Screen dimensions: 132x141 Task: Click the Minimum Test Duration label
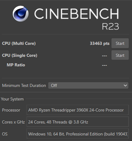[x=24, y=85]
